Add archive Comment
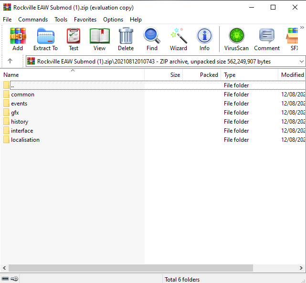Viewport: 306px width, 283px height. tap(267, 39)
